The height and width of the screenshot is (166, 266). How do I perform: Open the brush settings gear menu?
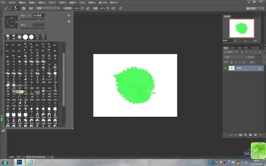pos(69,15)
